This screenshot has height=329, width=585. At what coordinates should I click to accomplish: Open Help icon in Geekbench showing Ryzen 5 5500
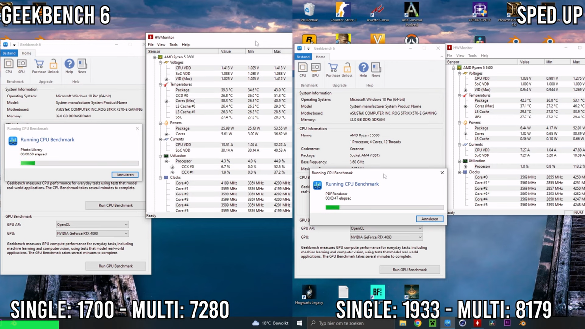(363, 70)
